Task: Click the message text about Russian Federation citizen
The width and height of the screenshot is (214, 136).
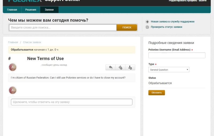Action: 68,78
